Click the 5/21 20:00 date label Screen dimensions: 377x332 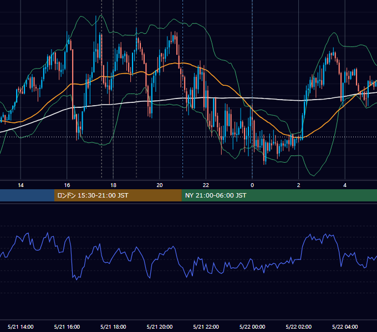[x=160, y=326]
